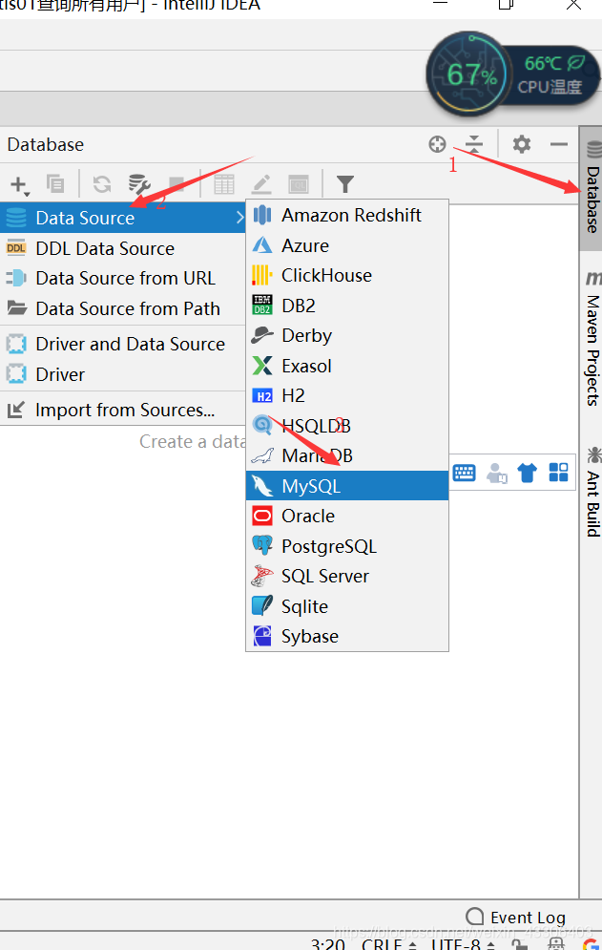Change the CRLF line separator setting
602x950 pixels.
coord(389,944)
